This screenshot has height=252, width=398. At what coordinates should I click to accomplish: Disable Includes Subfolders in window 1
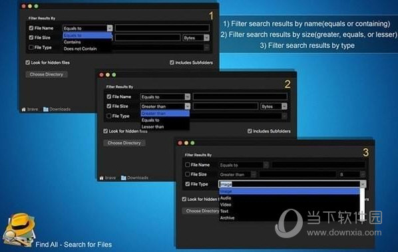pyautogui.click(x=172, y=63)
